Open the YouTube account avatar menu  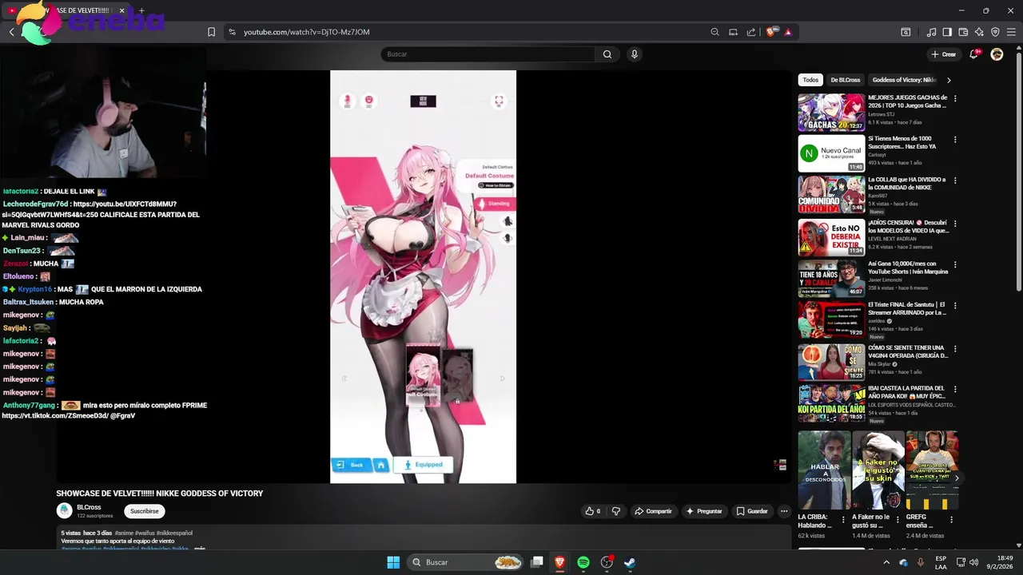pyautogui.click(x=997, y=54)
